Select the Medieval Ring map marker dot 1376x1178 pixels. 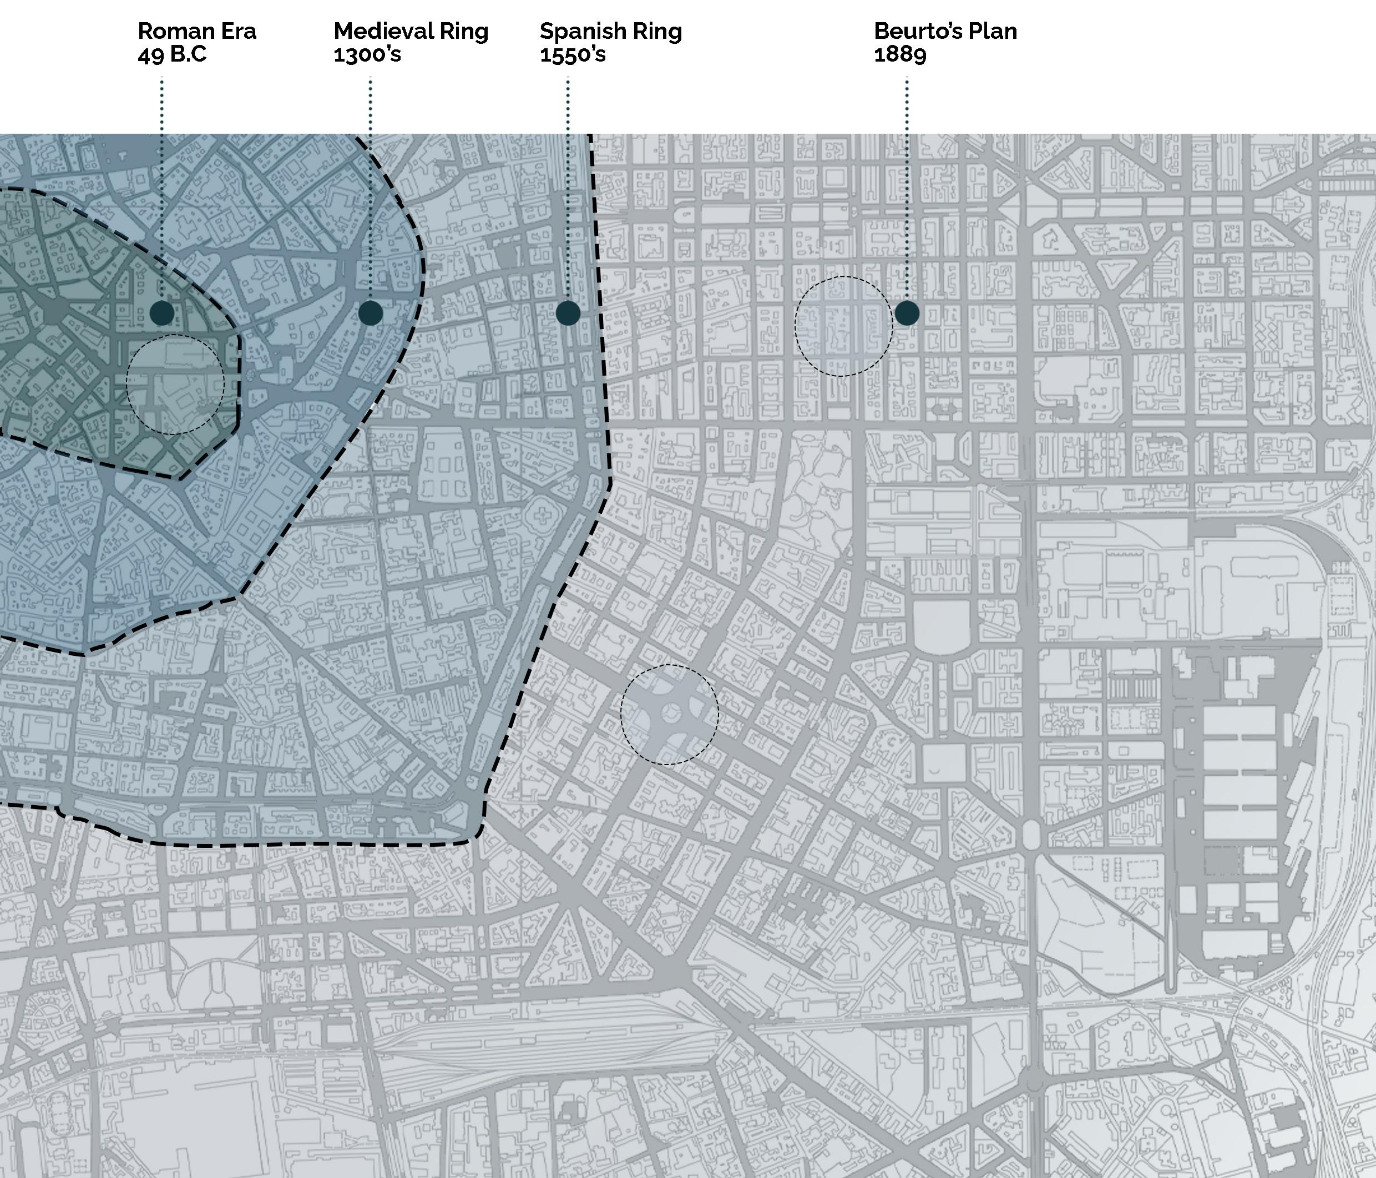pyautogui.click(x=371, y=313)
